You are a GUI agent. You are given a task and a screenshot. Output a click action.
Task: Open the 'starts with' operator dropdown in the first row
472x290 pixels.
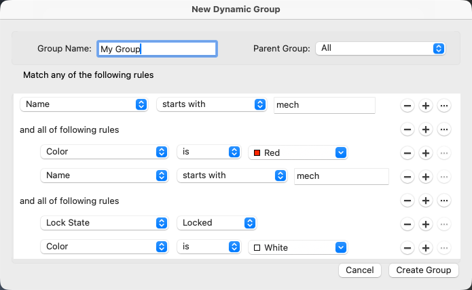211,104
